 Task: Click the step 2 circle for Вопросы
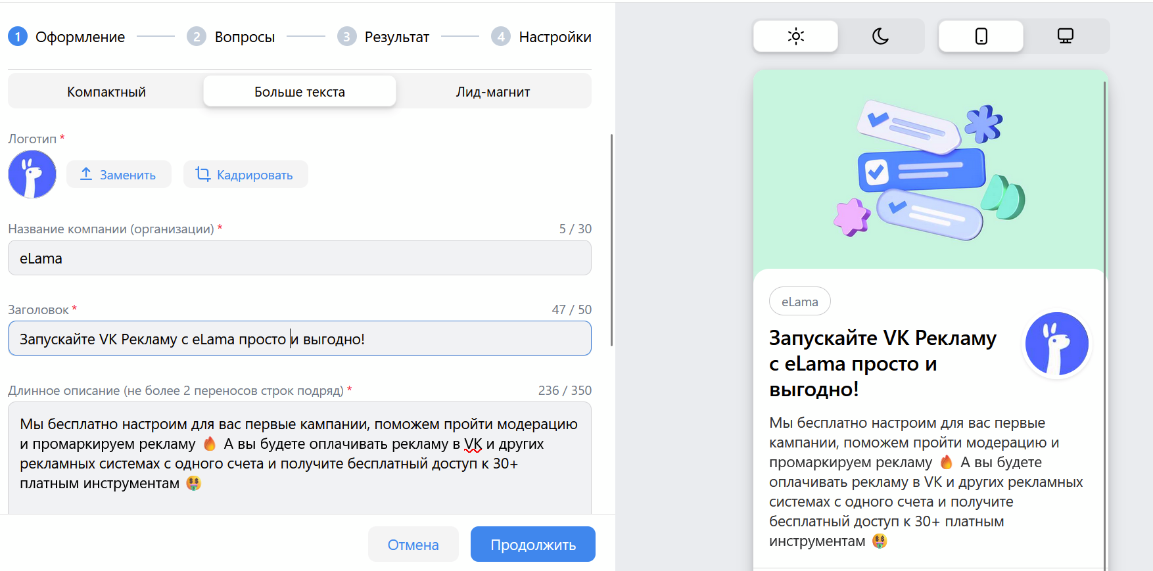pyautogui.click(x=197, y=37)
